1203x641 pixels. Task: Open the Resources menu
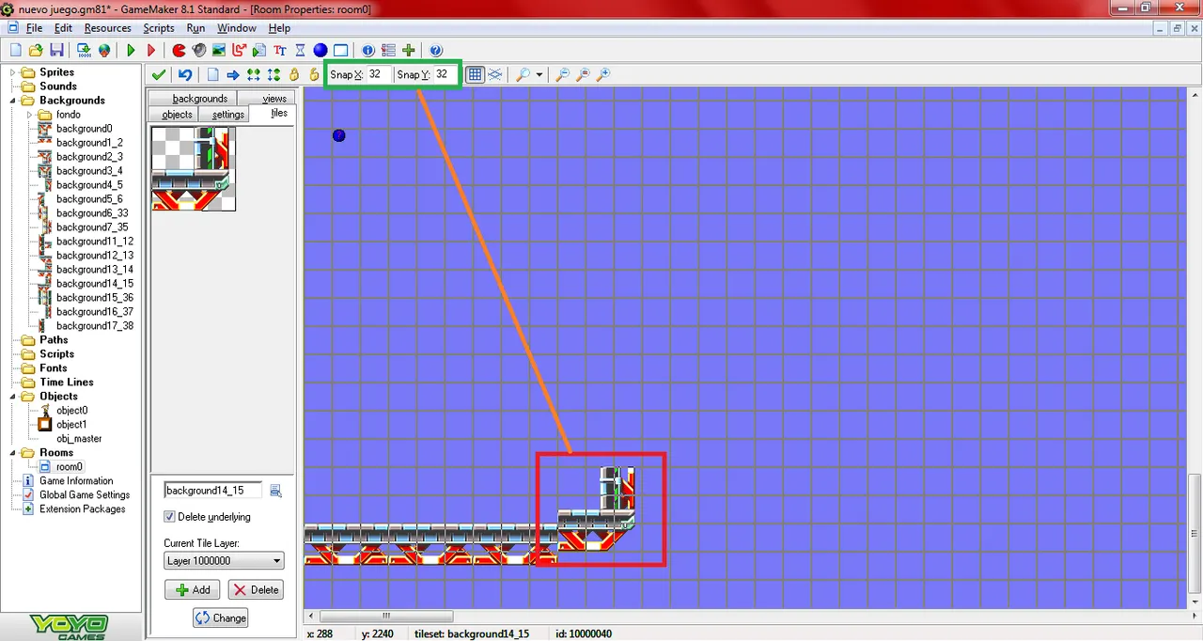107,28
